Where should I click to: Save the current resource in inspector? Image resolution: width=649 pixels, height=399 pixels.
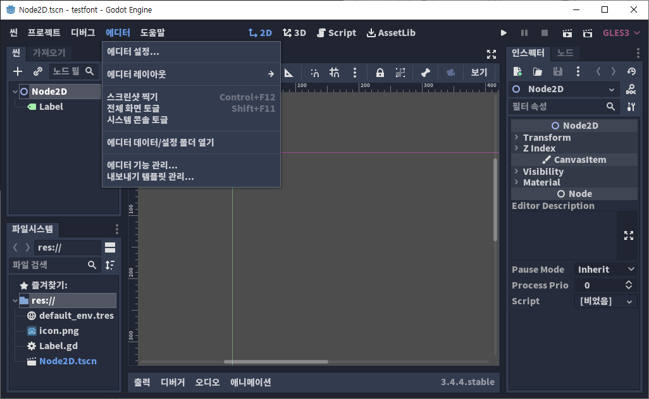[x=558, y=71]
